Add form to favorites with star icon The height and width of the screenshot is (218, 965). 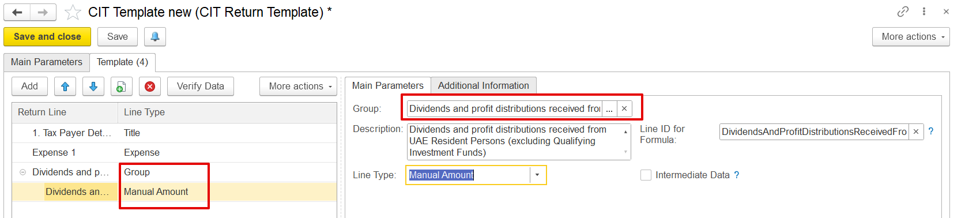[73, 12]
